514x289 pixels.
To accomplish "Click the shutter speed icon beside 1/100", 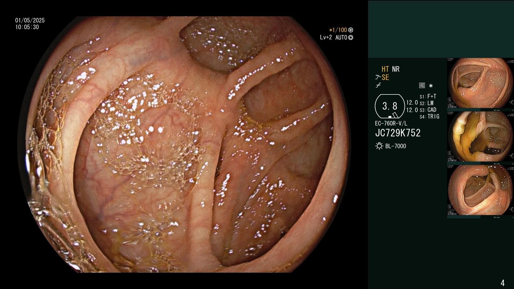I will (351, 30).
